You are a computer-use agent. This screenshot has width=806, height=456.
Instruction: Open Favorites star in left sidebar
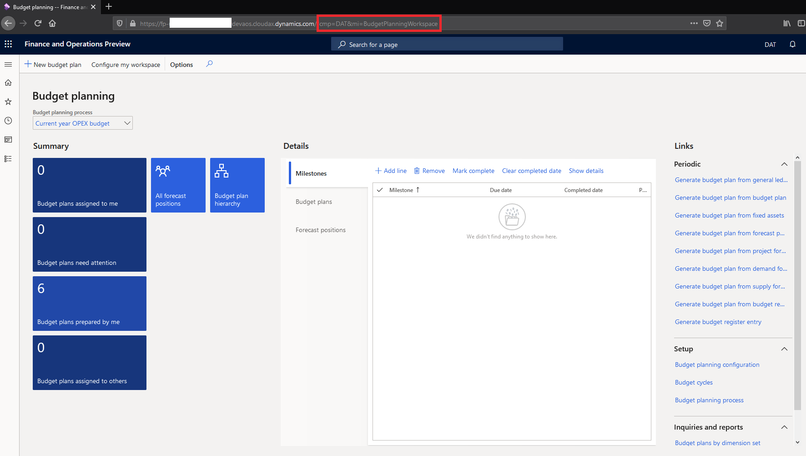click(8, 102)
